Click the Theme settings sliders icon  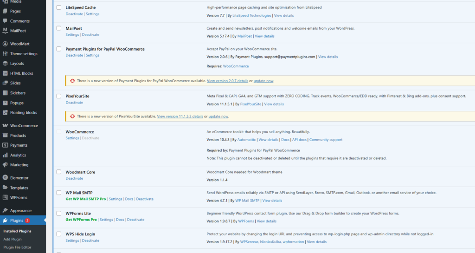5,54
